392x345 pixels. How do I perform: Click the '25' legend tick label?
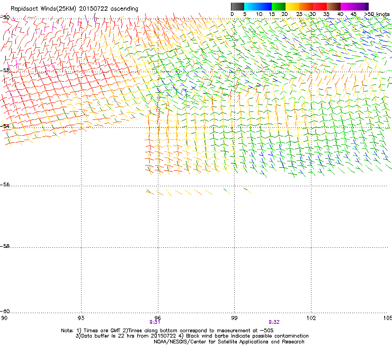pos(299,14)
